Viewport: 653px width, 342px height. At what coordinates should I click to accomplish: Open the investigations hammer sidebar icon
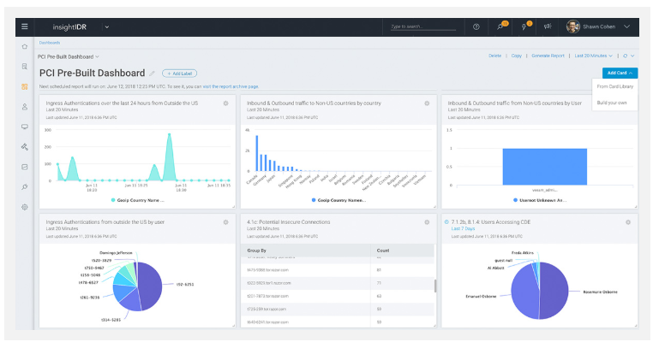pyautogui.click(x=25, y=147)
